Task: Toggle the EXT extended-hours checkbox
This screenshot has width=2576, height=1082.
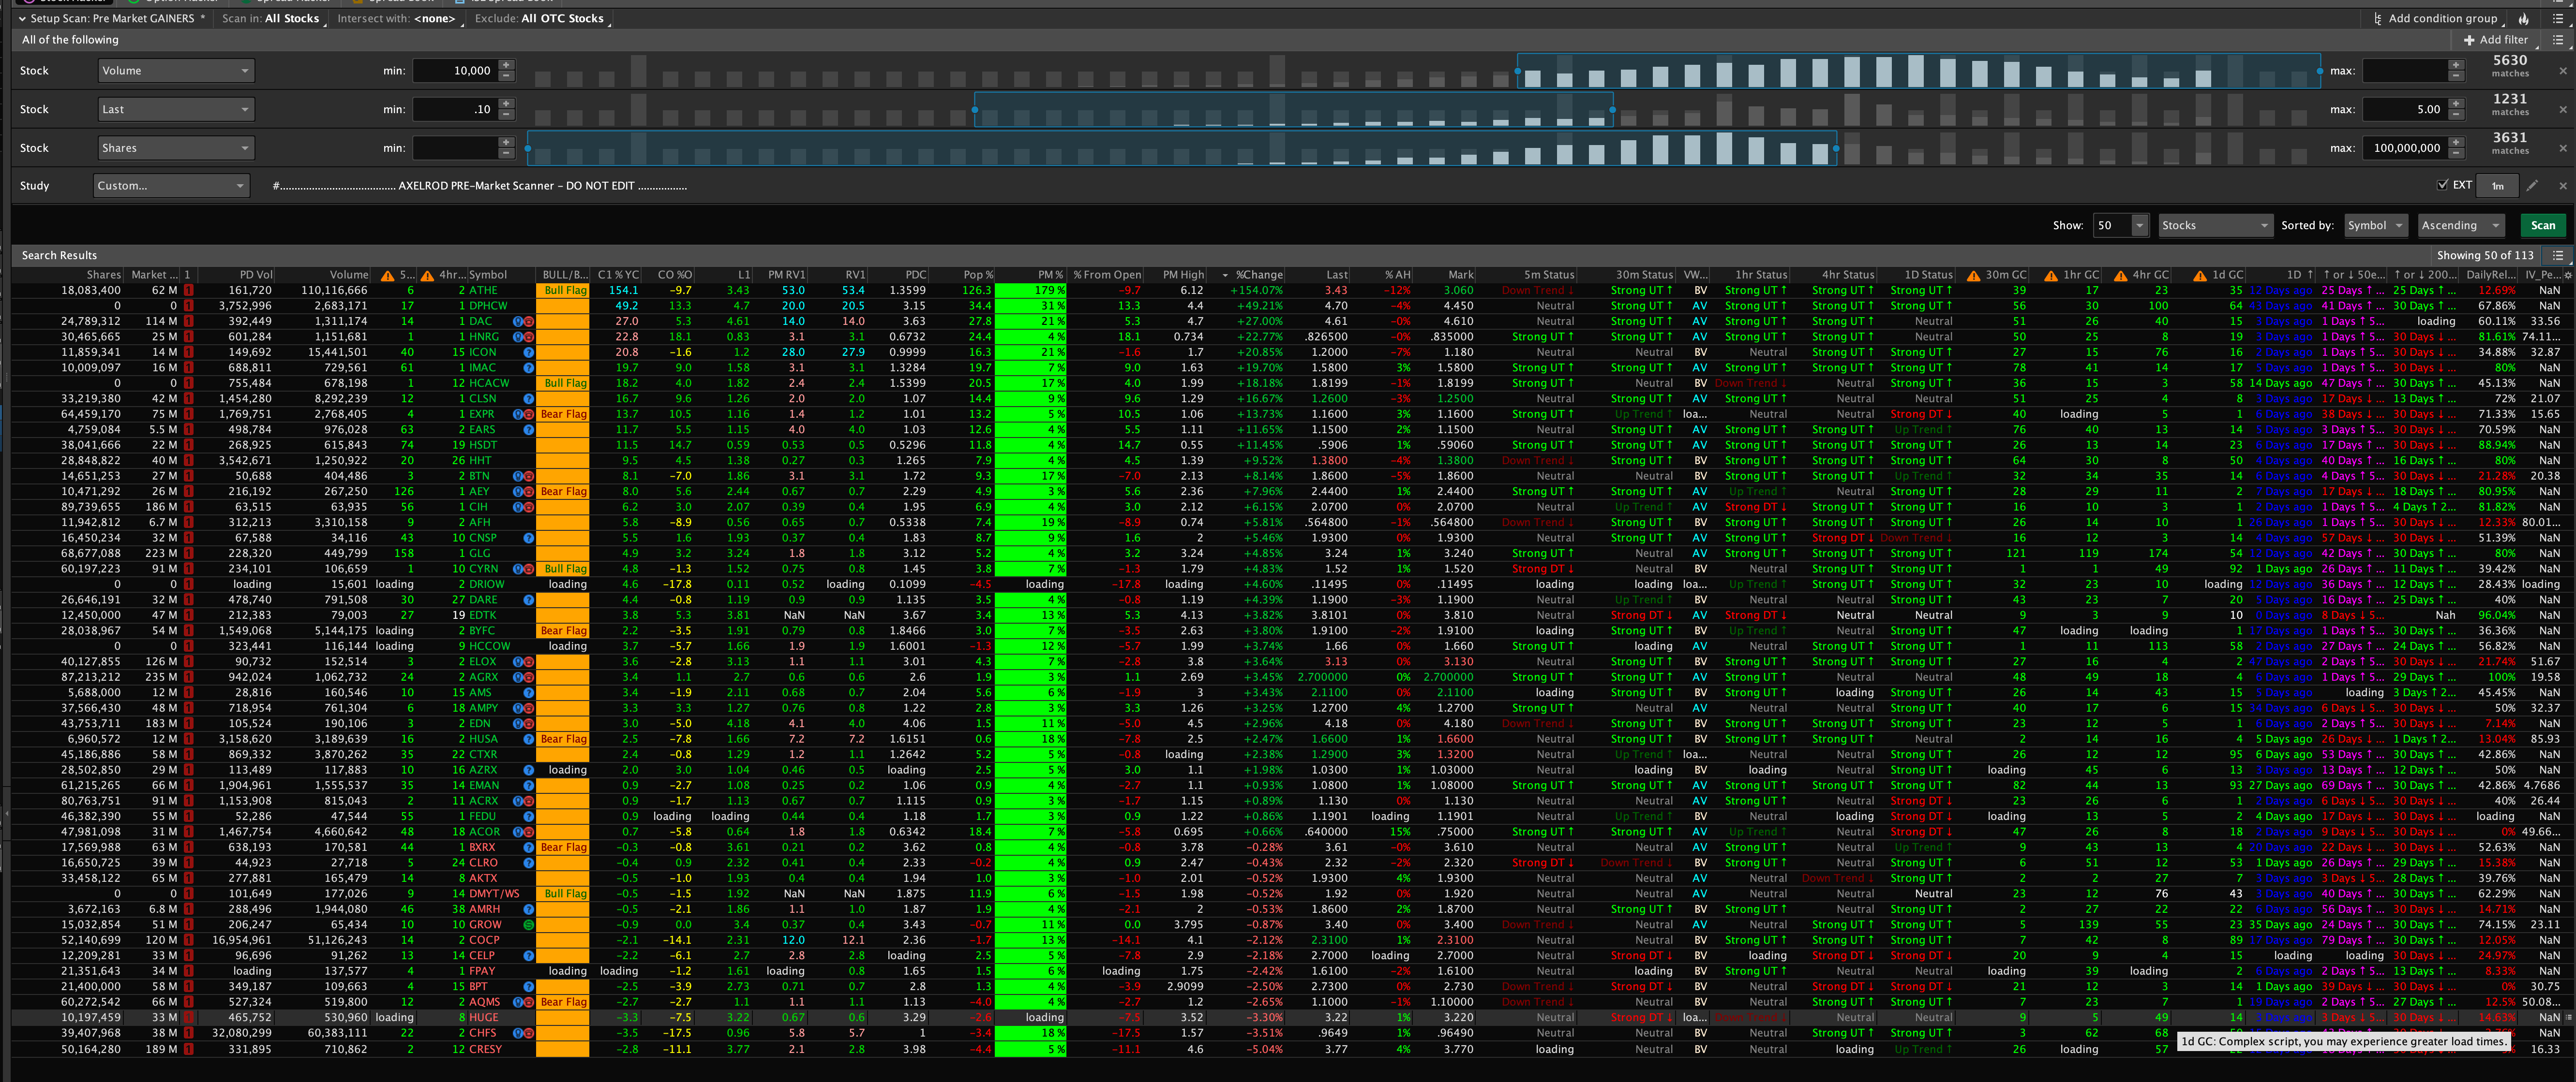Action: tap(2442, 185)
